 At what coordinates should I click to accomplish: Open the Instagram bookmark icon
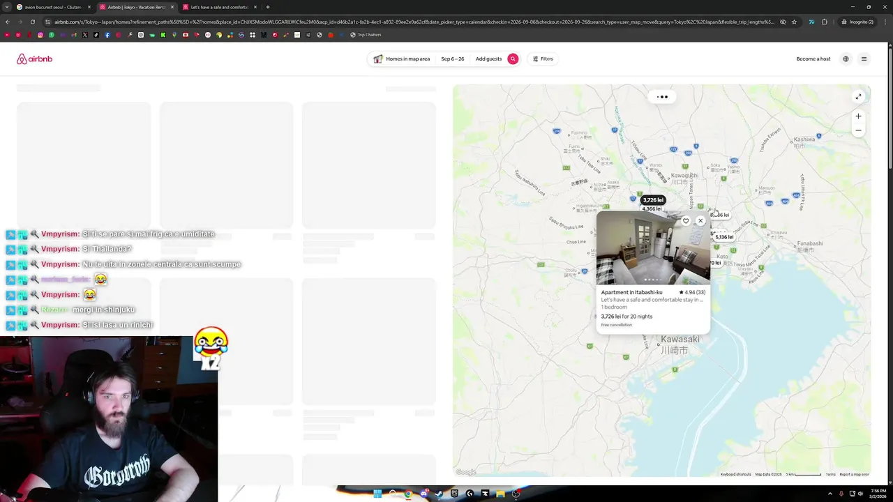point(40,35)
